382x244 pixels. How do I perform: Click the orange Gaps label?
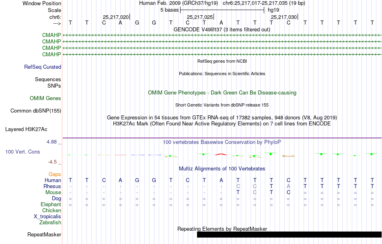[x=55, y=174]
